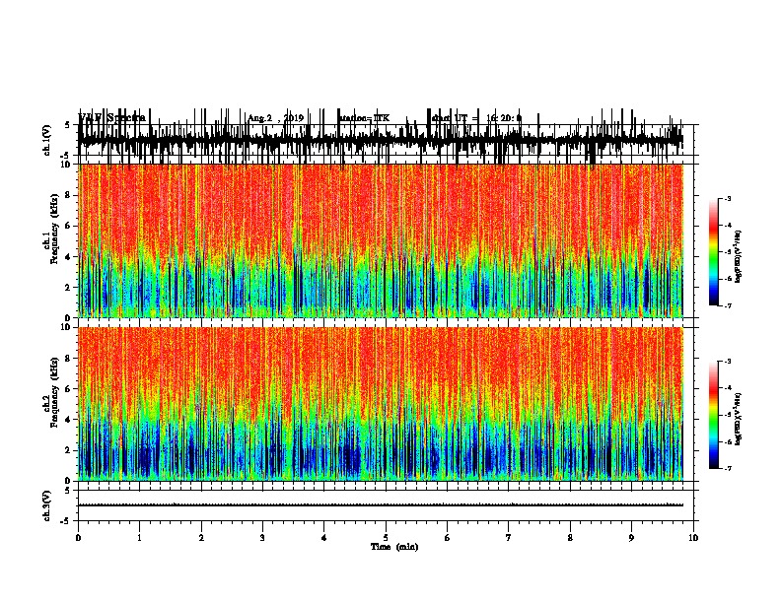The width and height of the screenshot is (781, 603).
Task: Click the '-5' volt tick on ch.3(V) axis
Action: click(66, 521)
